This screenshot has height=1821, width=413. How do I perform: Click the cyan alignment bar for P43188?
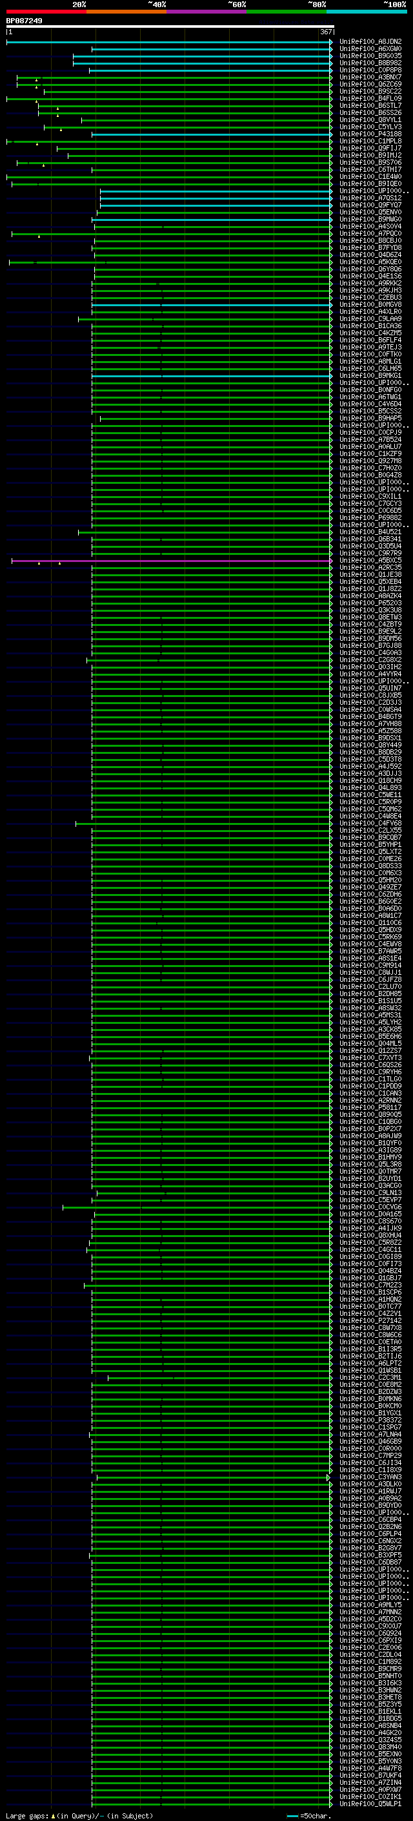[212, 134]
